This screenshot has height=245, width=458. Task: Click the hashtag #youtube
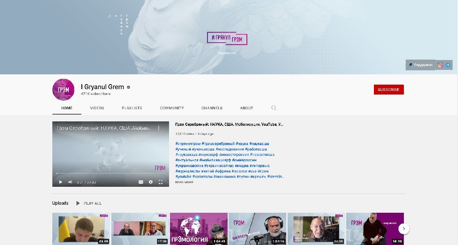tap(183, 176)
